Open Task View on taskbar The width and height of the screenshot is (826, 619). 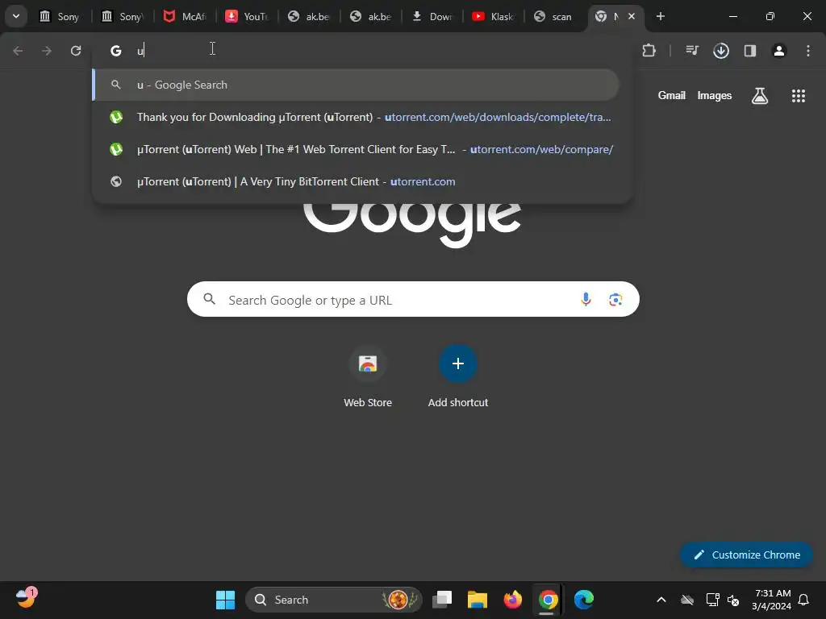(x=442, y=600)
